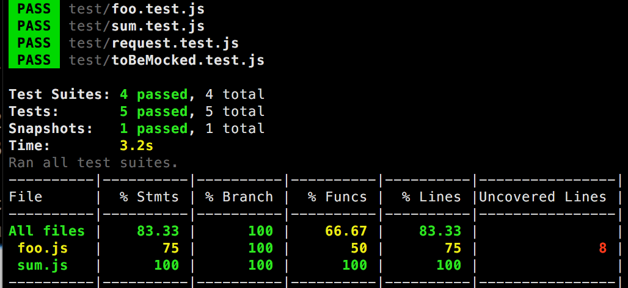Select the Test Suites '4 passed' text
Viewport: 628px width, 288px height.
click(x=153, y=95)
